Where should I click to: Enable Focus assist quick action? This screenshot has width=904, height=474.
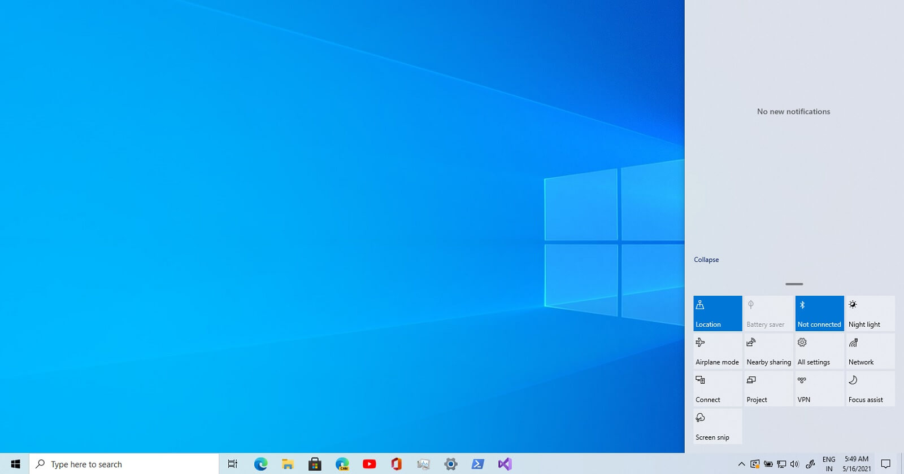[870, 389]
